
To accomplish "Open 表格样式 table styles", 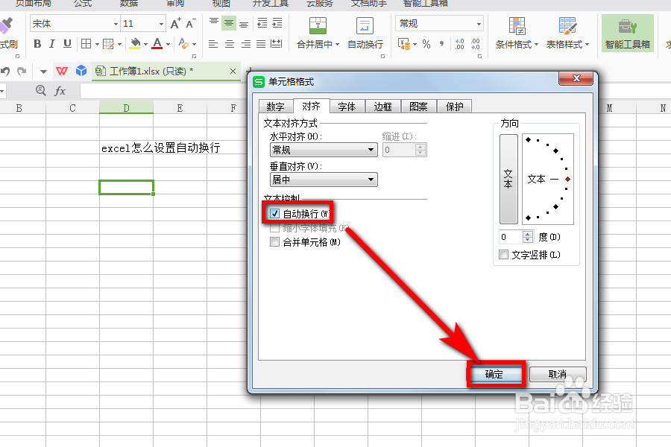I will pyautogui.click(x=567, y=33).
